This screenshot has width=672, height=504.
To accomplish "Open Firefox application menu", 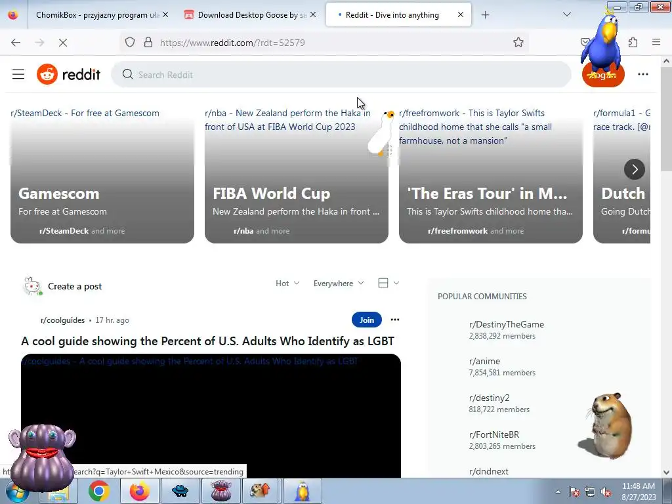I will [656, 43].
